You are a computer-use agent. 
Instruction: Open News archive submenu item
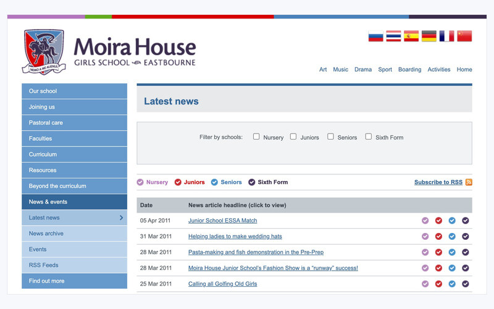tap(74, 234)
